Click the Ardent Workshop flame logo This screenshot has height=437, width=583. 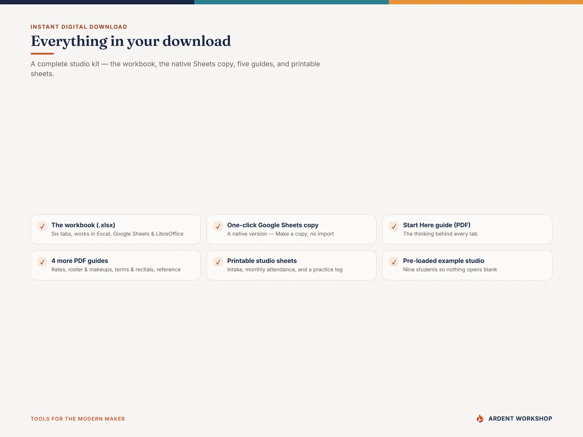(480, 418)
